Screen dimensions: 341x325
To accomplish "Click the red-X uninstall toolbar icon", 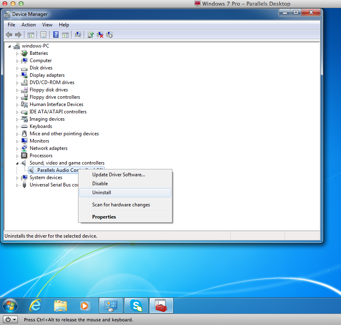I will click(100, 35).
